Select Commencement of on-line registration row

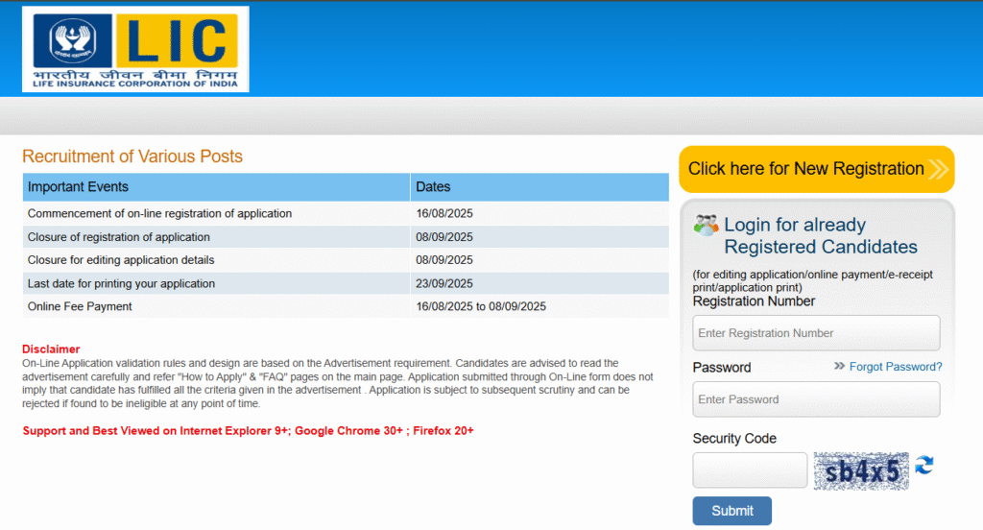pyautogui.click(x=159, y=213)
